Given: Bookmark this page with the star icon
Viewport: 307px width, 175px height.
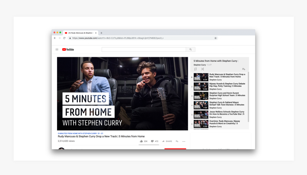Looking at the screenshot, I should coord(216,38).
